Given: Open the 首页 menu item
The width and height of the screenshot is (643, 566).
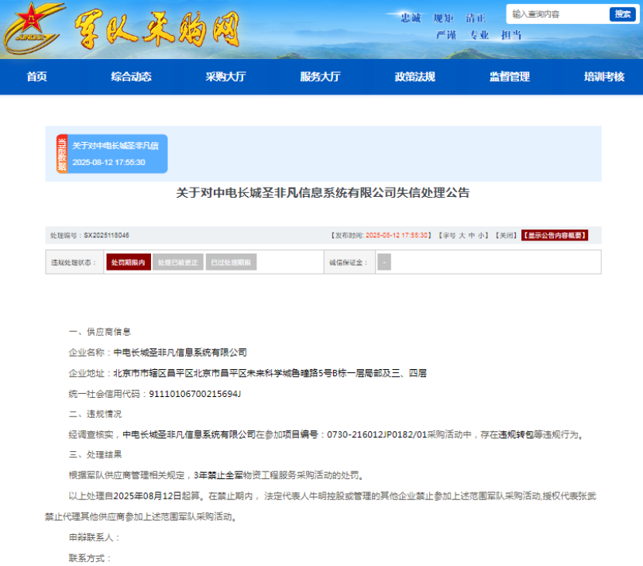Looking at the screenshot, I should pyautogui.click(x=37, y=77).
